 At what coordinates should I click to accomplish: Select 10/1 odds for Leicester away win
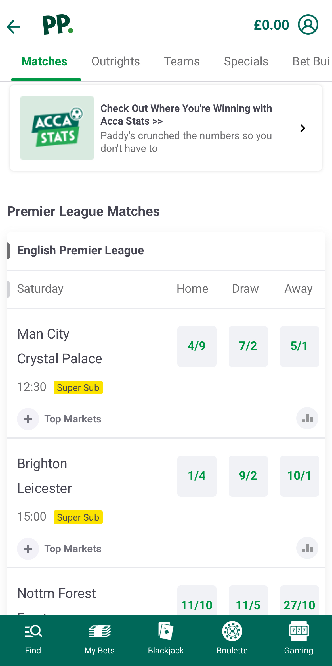(299, 476)
